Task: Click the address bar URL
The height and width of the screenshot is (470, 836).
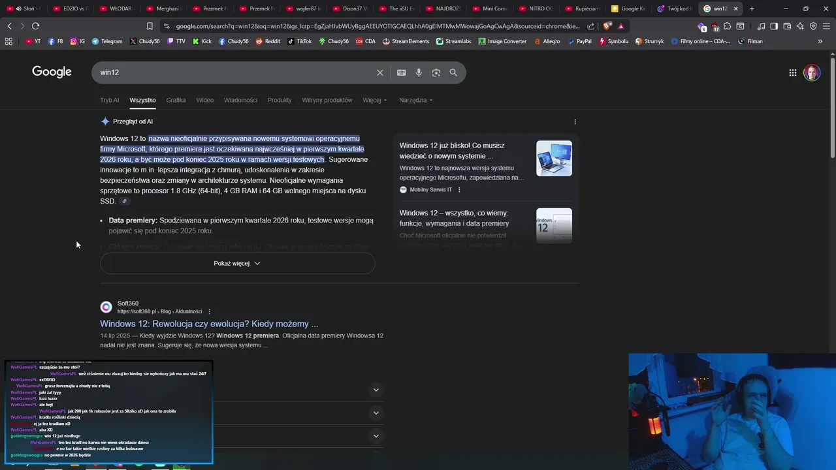Action: [378, 26]
